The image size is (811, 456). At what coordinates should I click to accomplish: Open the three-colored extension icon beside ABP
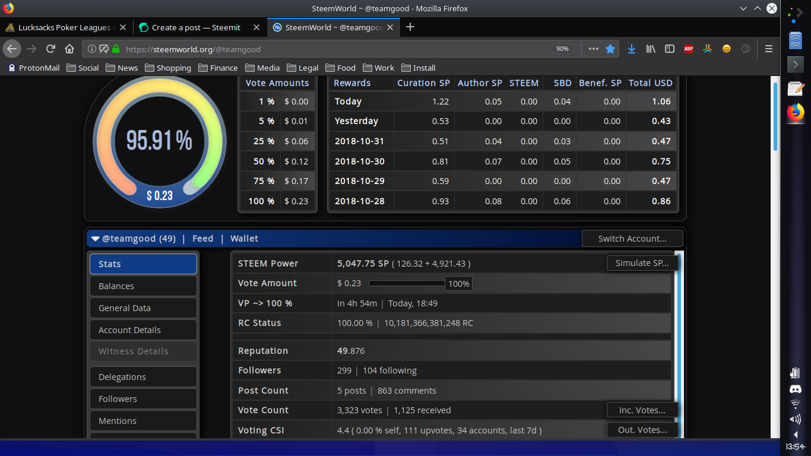click(708, 49)
